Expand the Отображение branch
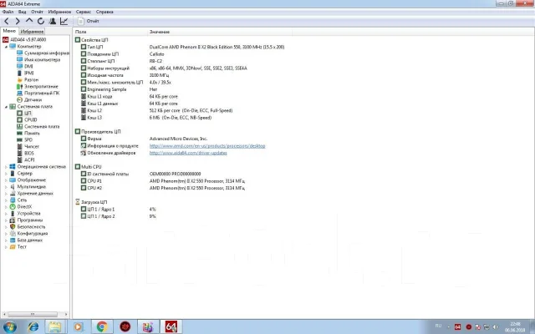Image resolution: width=535 pixels, height=334 pixels. tap(6, 180)
